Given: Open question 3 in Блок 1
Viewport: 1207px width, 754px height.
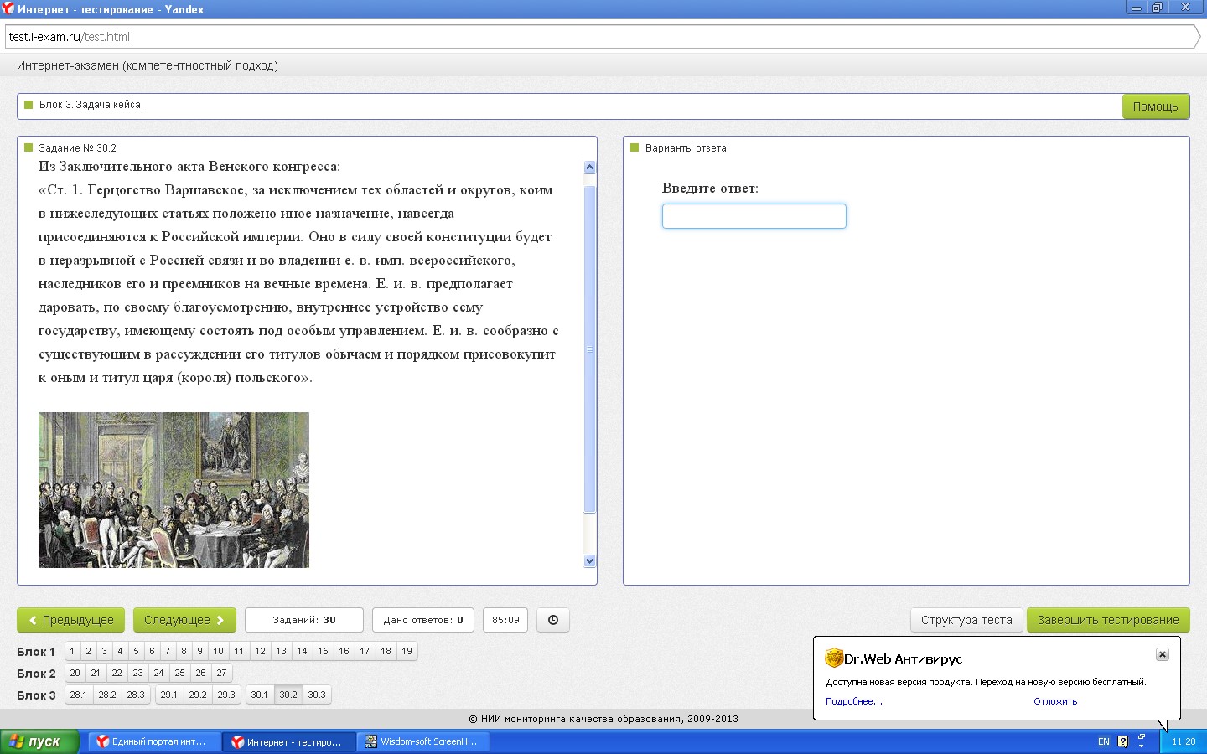Looking at the screenshot, I should coord(104,651).
